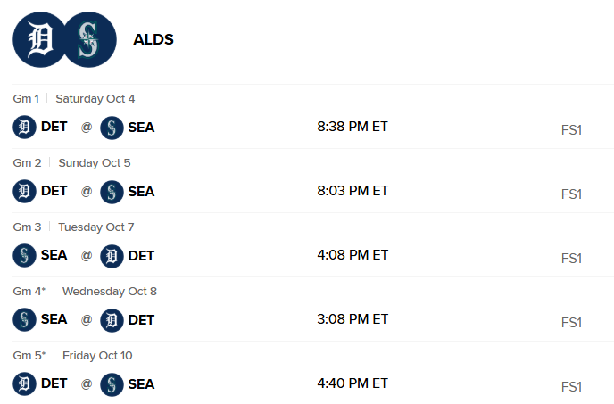Viewport: 614px width, 404px height.
Task: Select the 4:40 PM ET game time
Action: coord(353,383)
